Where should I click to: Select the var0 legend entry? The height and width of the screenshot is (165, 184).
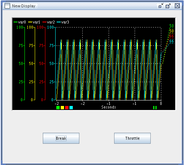[20, 22]
